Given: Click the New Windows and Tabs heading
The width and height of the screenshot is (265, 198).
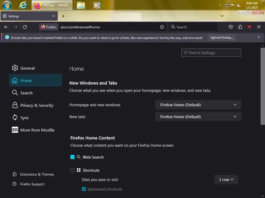Looking at the screenshot, I should [93, 83].
